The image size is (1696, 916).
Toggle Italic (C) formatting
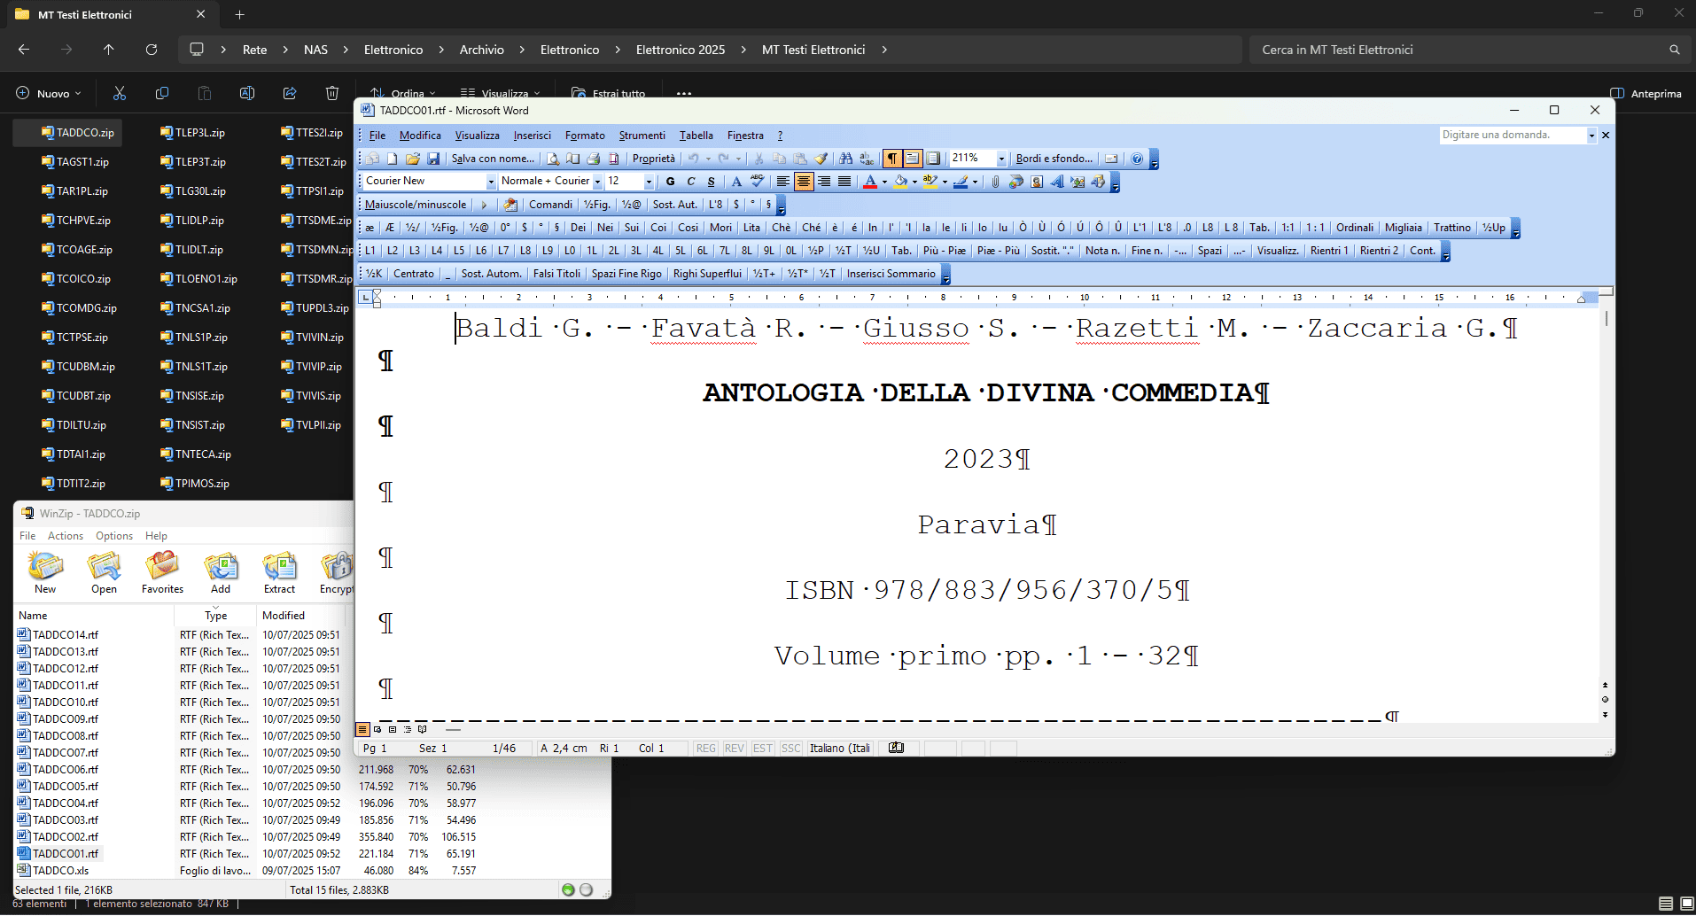tap(691, 182)
